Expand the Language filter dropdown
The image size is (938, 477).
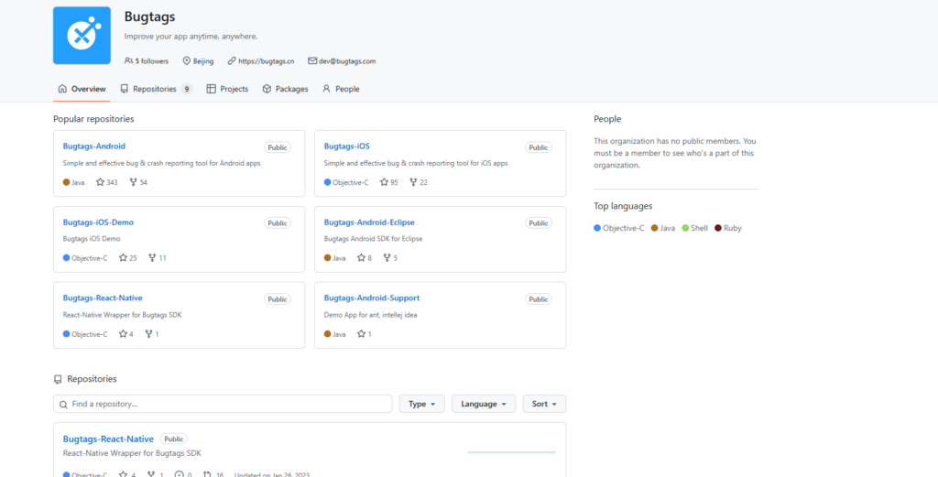click(x=484, y=404)
